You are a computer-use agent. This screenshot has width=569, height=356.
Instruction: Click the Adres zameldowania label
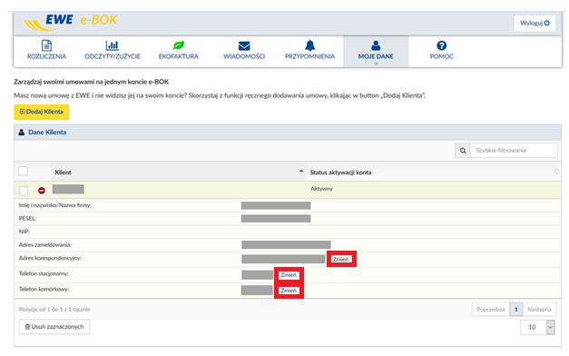(x=45, y=245)
